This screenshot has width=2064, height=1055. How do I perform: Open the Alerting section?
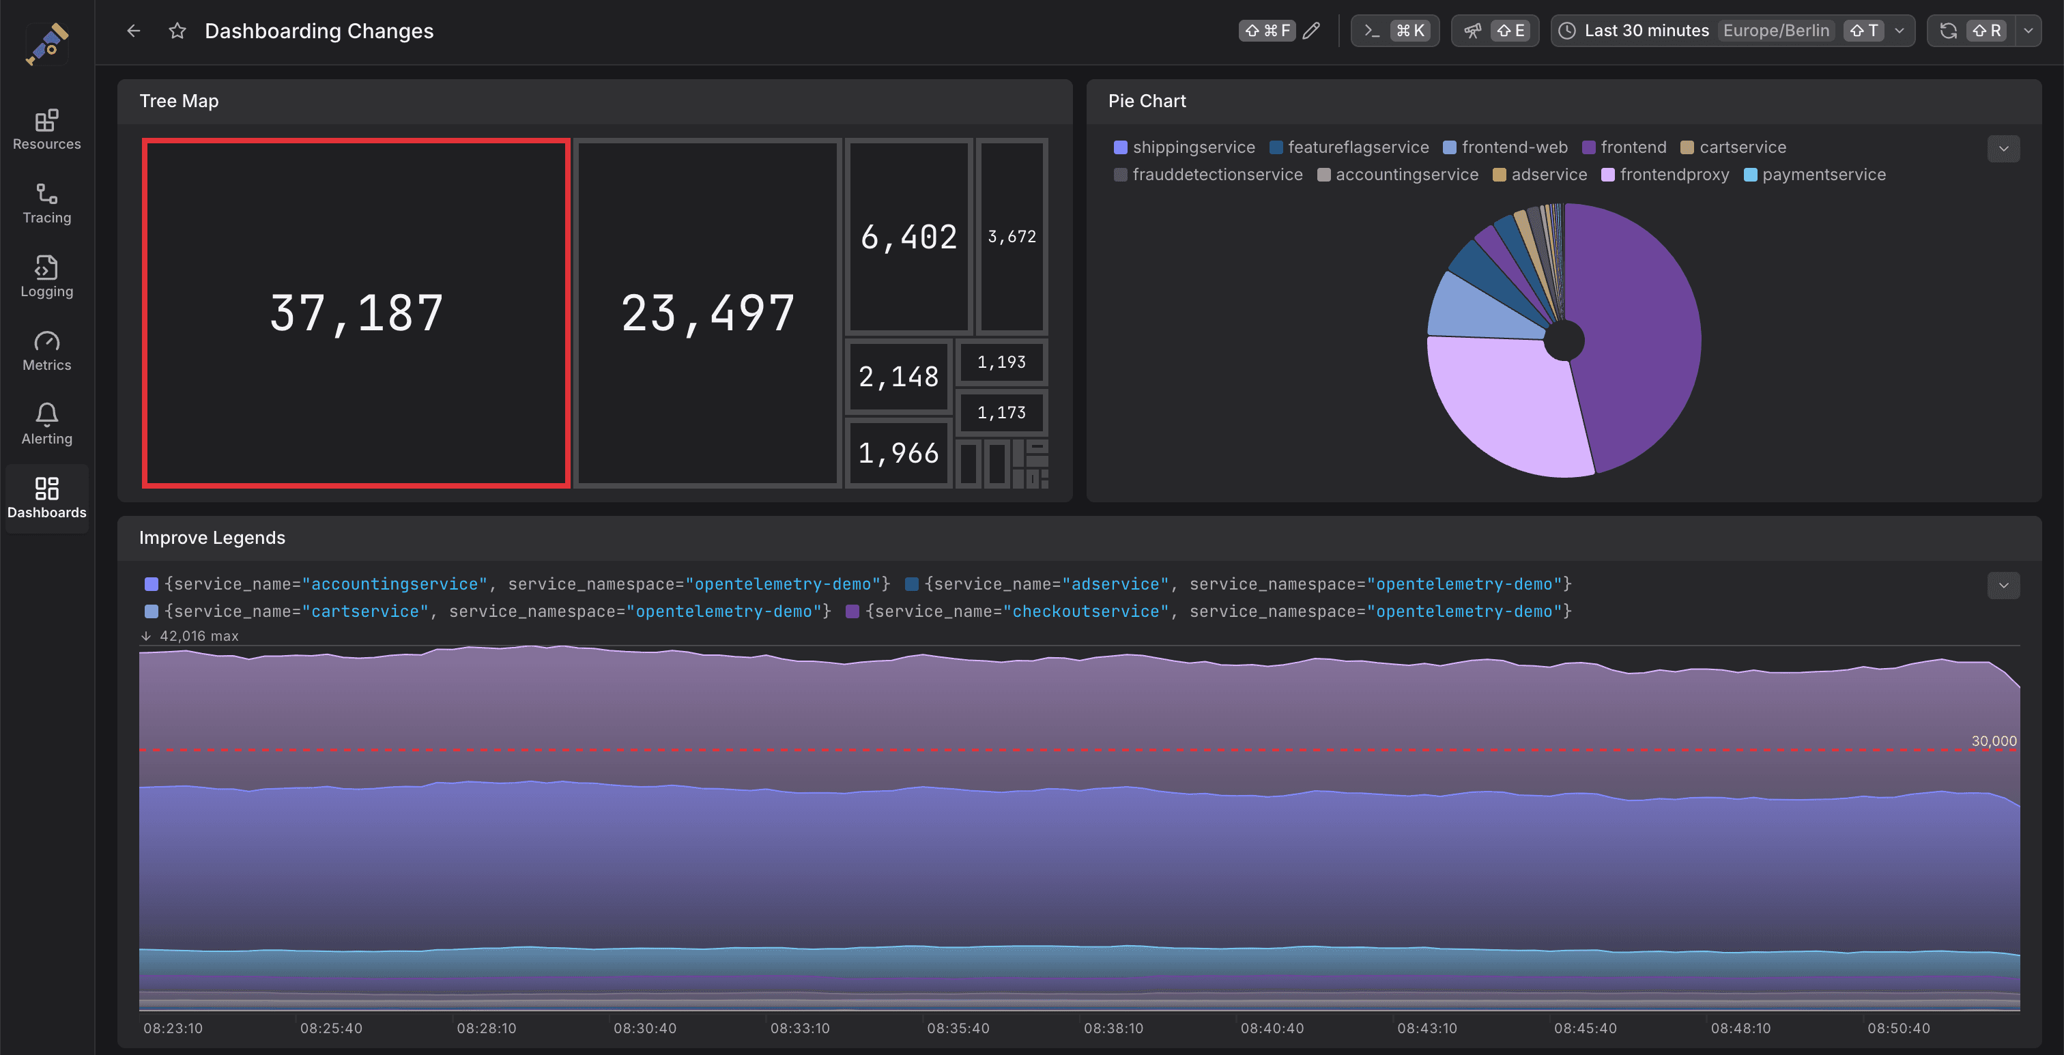(46, 424)
